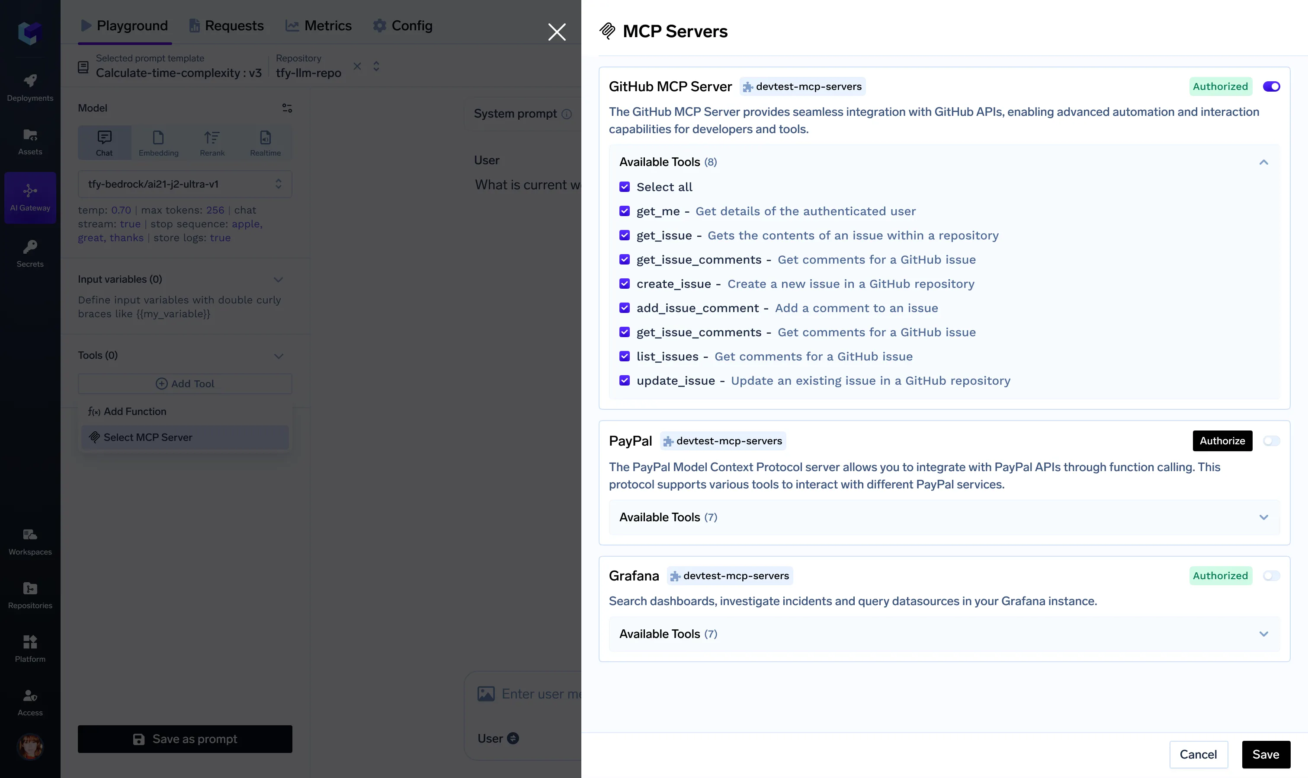Click the model settings sliders icon
Image resolution: width=1308 pixels, height=778 pixels.
point(286,108)
